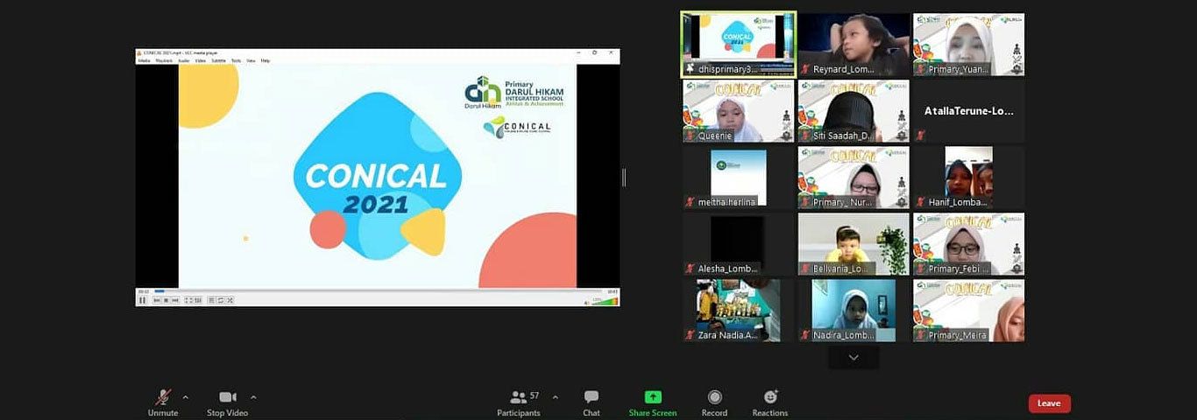
Task: Click VLC seek progress bar
Action: pos(378,291)
